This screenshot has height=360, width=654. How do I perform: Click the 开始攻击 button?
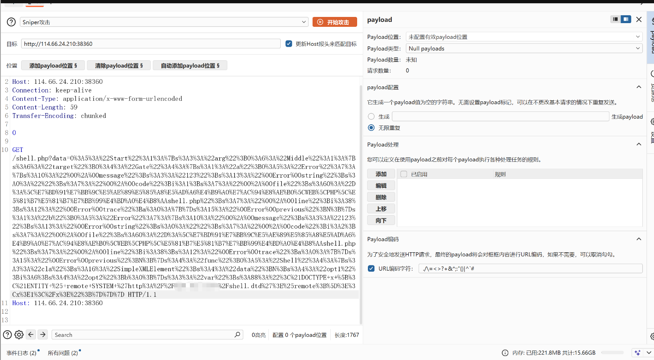(x=335, y=22)
